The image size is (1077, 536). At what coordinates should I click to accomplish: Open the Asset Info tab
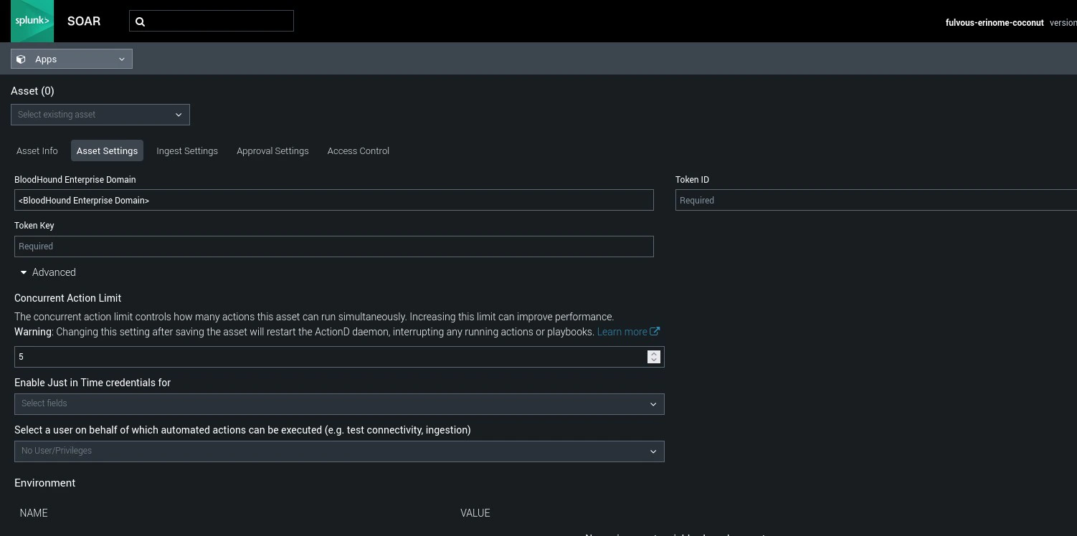tap(37, 150)
